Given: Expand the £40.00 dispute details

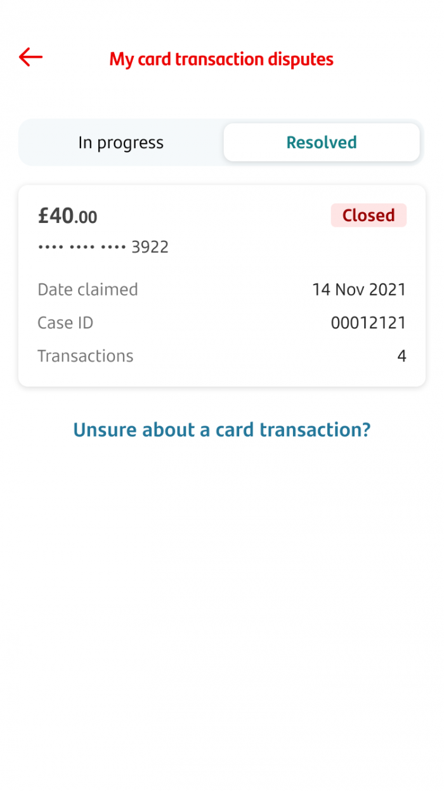Looking at the screenshot, I should pos(67,216).
